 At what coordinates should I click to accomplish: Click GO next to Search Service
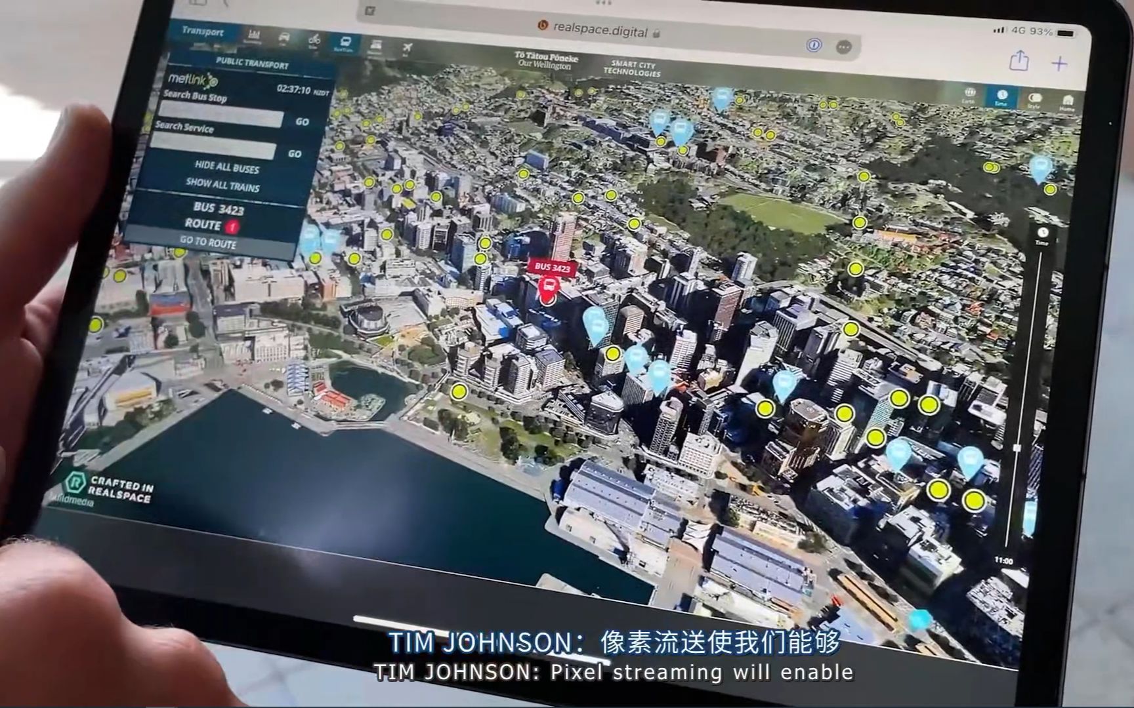pyautogui.click(x=295, y=153)
